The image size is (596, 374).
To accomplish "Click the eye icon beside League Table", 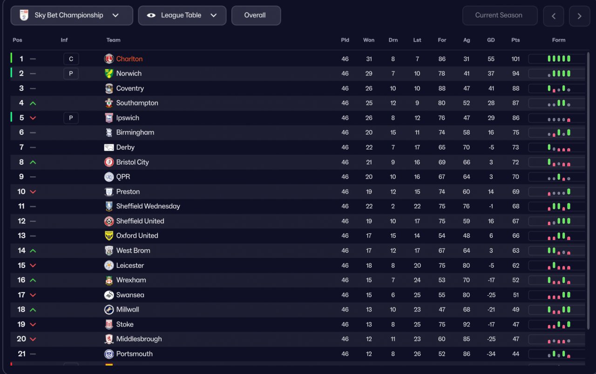I will click(x=151, y=15).
